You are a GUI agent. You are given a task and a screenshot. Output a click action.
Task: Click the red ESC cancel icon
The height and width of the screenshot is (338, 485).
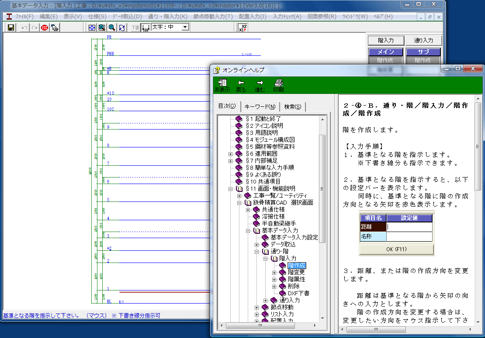pyautogui.click(x=45, y=27)
